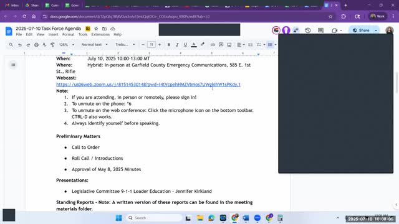Insert a link from the toolbar
Viewport: 399px width, 224px height.
pyautogui.click(x=213, y=45)
